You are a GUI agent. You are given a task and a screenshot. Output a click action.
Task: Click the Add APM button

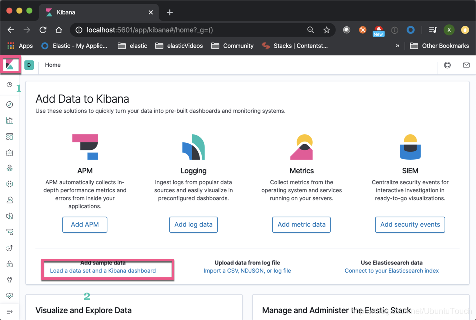85,225
